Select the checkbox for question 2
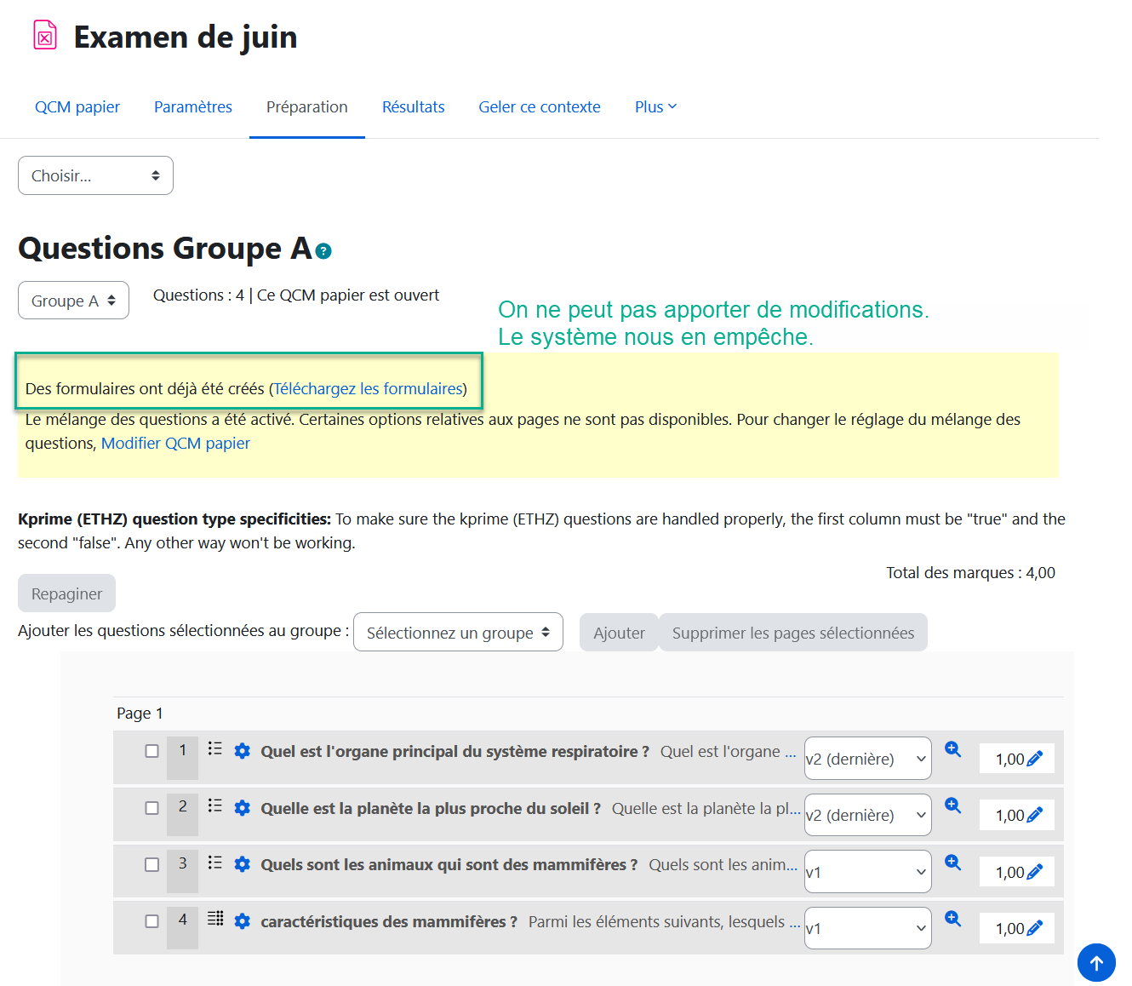The image size is (1132, 986). (x=152, y=808)
